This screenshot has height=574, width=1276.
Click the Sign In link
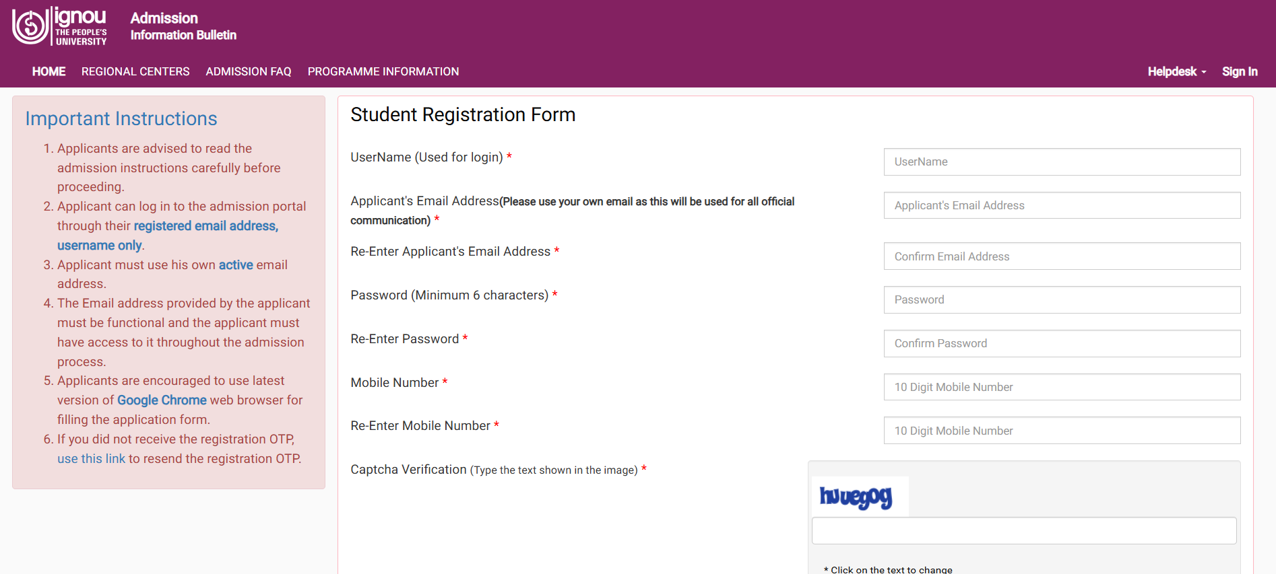(x=1240, y=71)
